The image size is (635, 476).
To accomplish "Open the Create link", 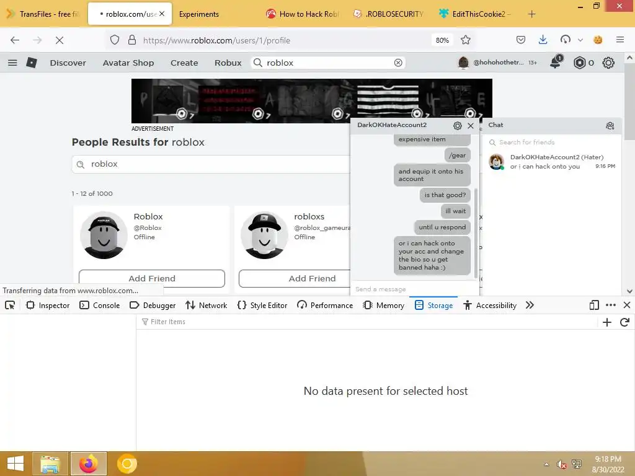I will pos(184,63).
